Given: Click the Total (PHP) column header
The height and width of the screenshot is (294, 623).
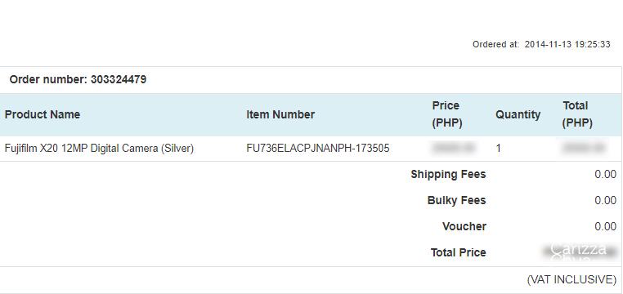Looking at the screenshot, I should point(577,114).
